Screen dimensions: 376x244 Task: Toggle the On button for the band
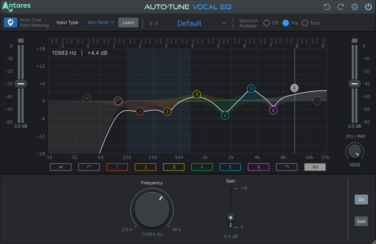[x=361, y=199]
